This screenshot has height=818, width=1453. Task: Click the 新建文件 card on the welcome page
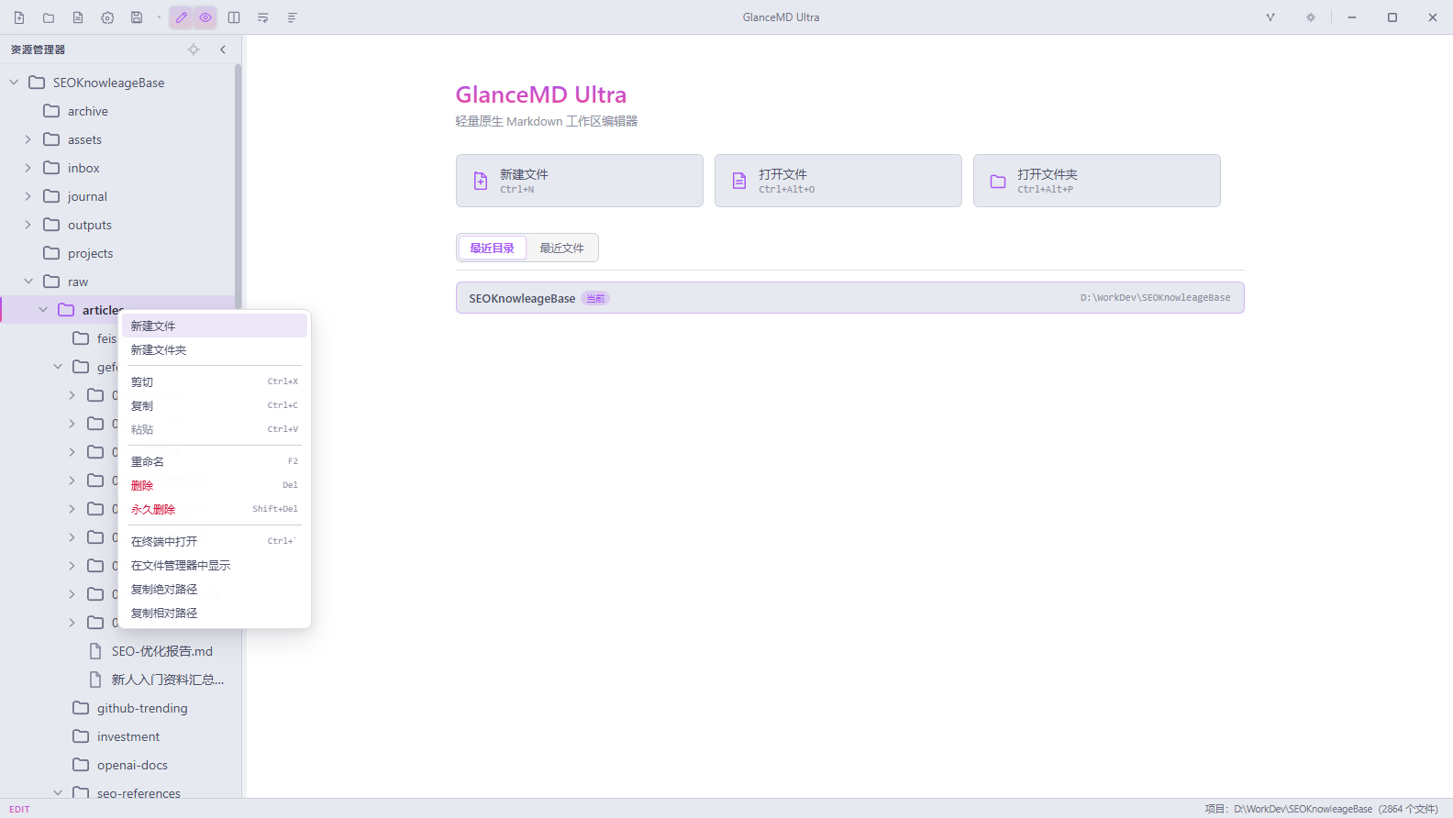(580, 181)
